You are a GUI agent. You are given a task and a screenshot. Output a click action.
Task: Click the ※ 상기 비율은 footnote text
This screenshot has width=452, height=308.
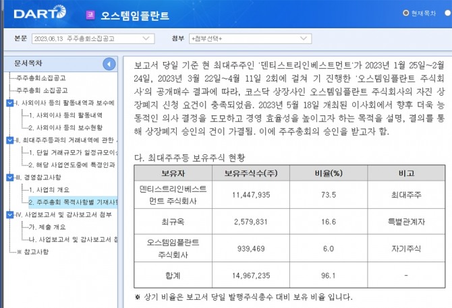pos(244,297)
